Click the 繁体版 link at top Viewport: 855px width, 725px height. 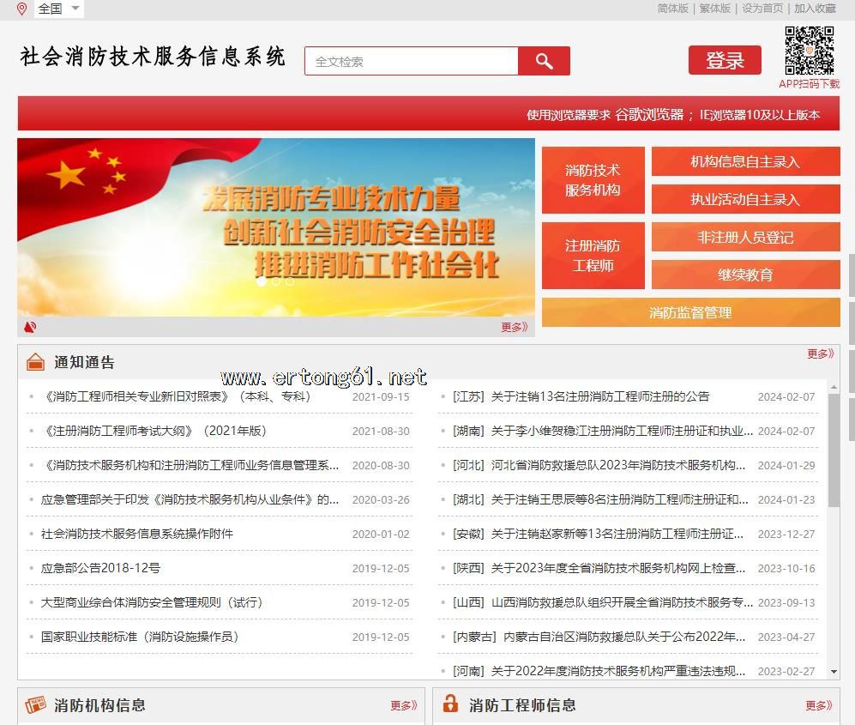point(714,8)
